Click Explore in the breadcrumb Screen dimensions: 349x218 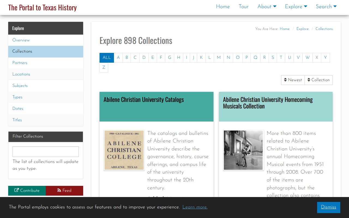[x=302, y=29]
